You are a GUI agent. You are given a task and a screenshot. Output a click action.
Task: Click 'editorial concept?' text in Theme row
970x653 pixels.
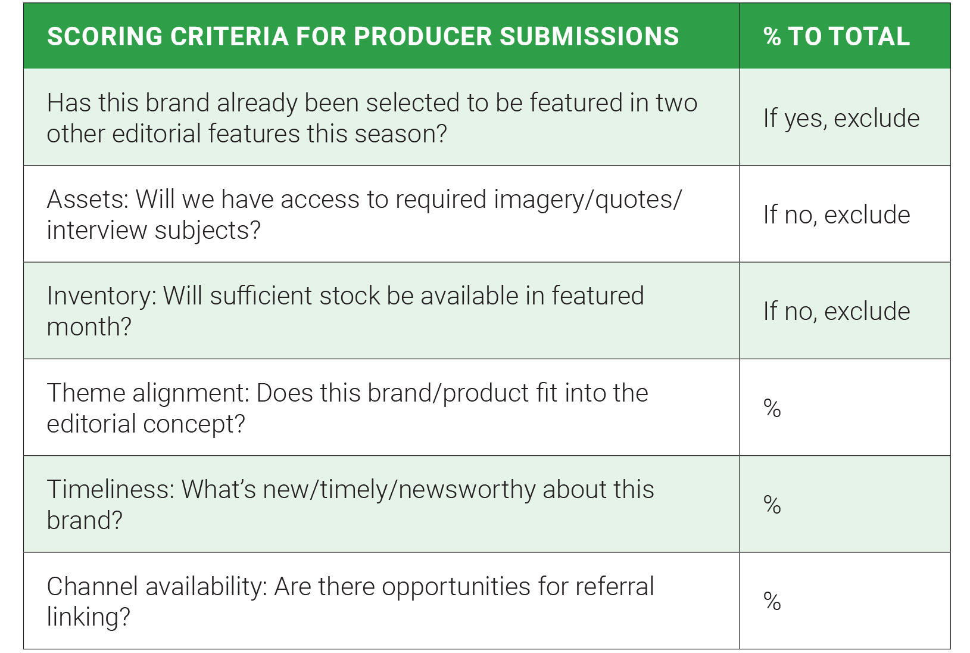tap(146, 424)
